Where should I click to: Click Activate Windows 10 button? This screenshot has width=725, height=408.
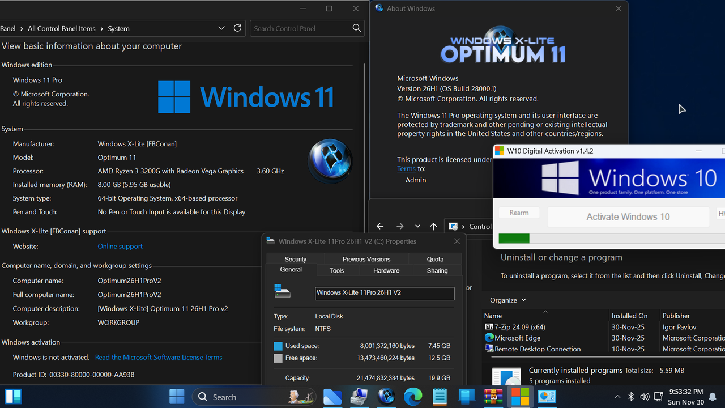pyautogui.click(x=628, y=216)
